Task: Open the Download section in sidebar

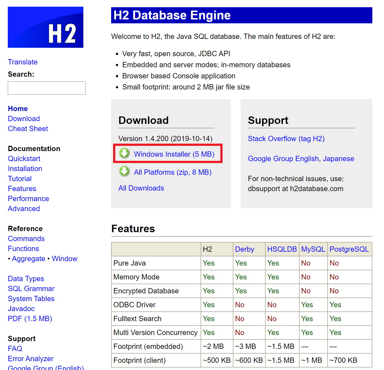Action: tap(24, 119)
